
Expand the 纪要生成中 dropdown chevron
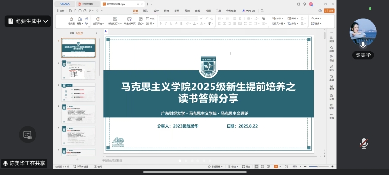(45, 21)
